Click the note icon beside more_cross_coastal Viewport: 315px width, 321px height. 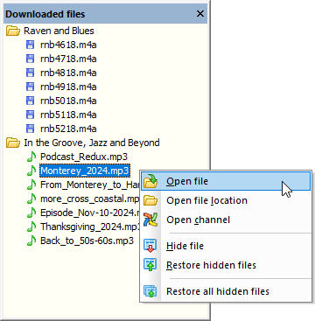pos(31,199)
